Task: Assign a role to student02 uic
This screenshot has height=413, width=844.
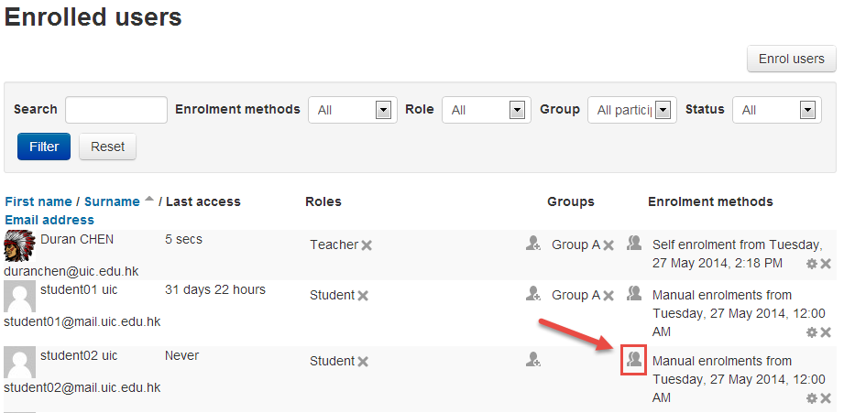Action: click(533, 360)
